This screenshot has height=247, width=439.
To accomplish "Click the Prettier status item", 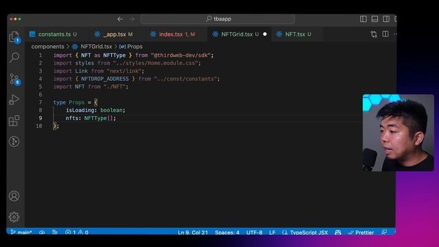I will tap(361, 232).
